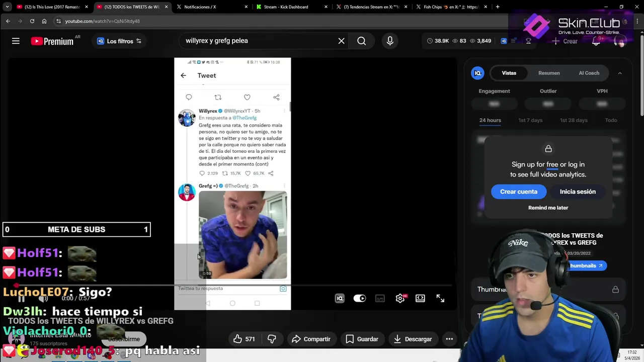Click the Compartir share button
The image size is (644, 362).
point(311,339)
